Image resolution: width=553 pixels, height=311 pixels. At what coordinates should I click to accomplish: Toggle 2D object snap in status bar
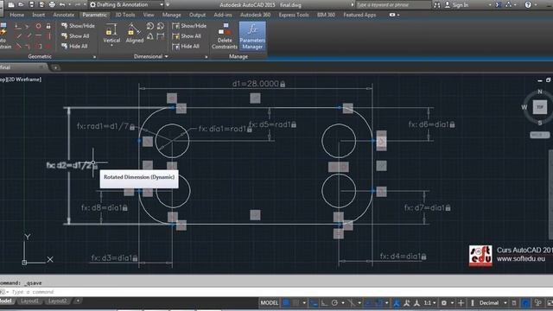378,303
